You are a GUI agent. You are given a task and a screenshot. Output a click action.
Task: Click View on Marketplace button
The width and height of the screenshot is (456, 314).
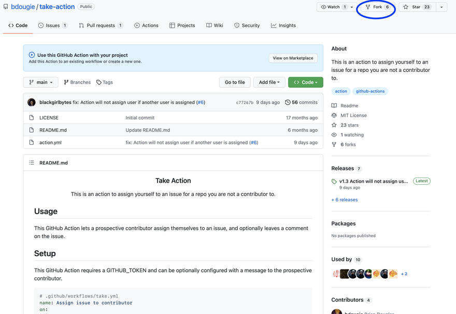click(x=293, y=58)
